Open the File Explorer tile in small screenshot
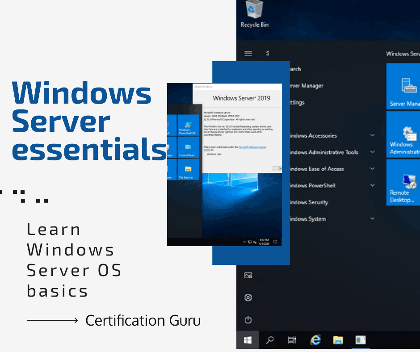 click(188, 169)
